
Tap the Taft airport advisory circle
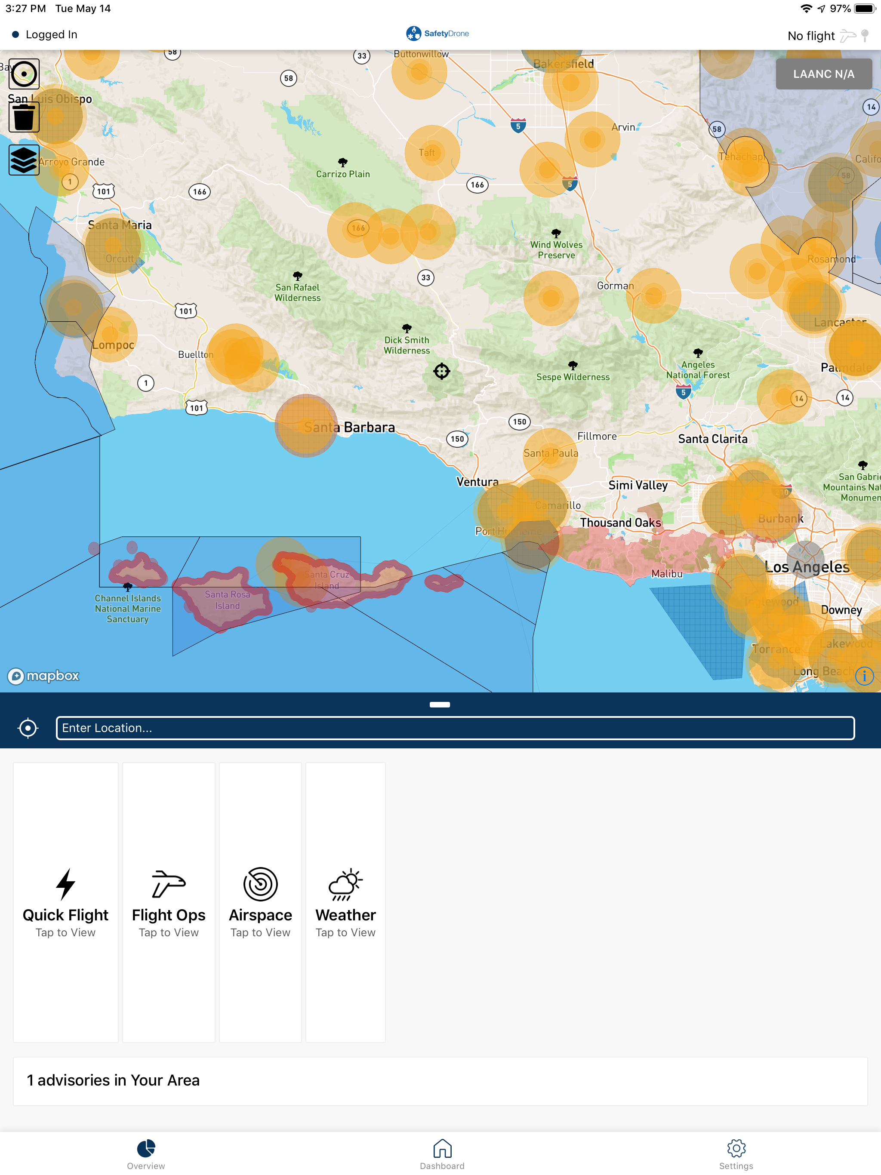(432, 153)
